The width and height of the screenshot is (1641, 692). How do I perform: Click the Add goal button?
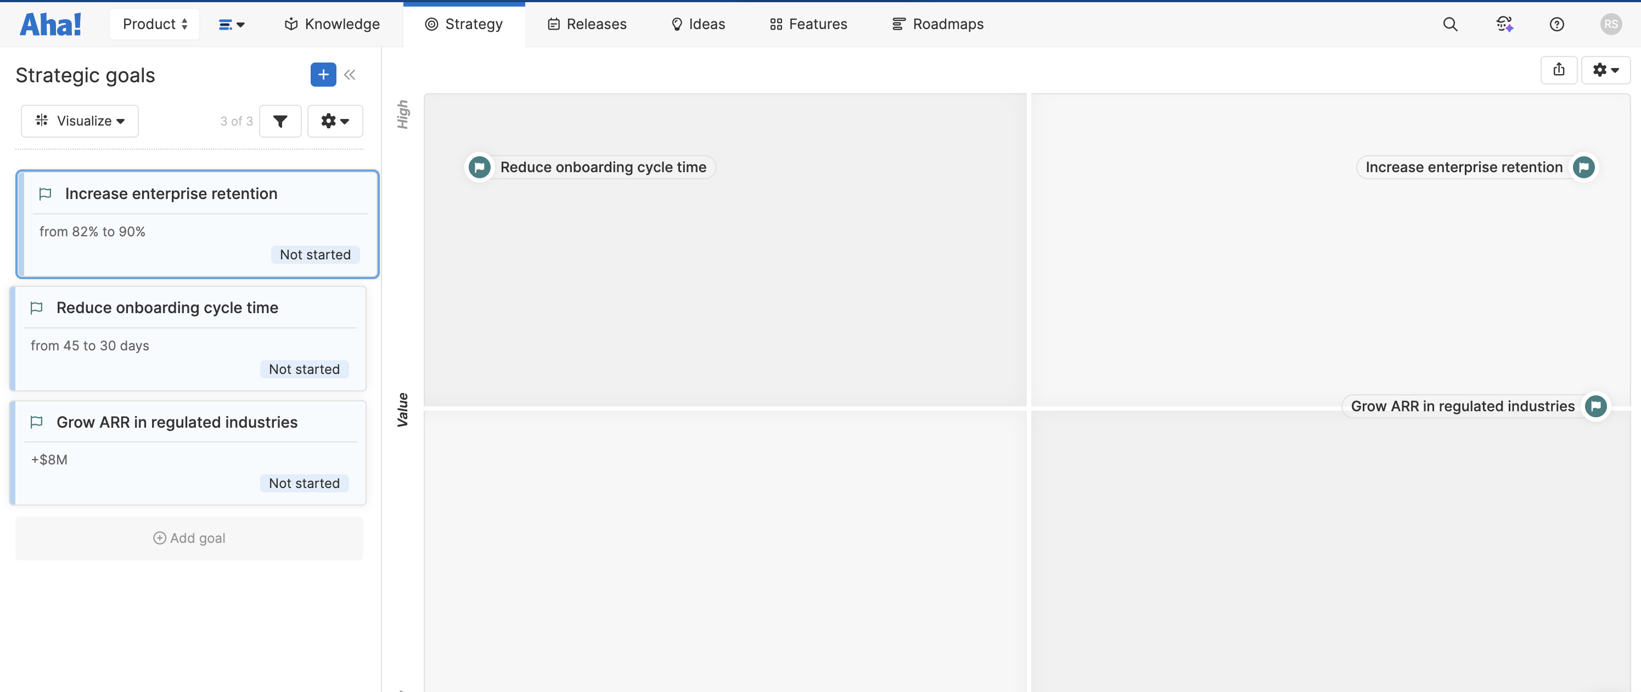point(189,538)
